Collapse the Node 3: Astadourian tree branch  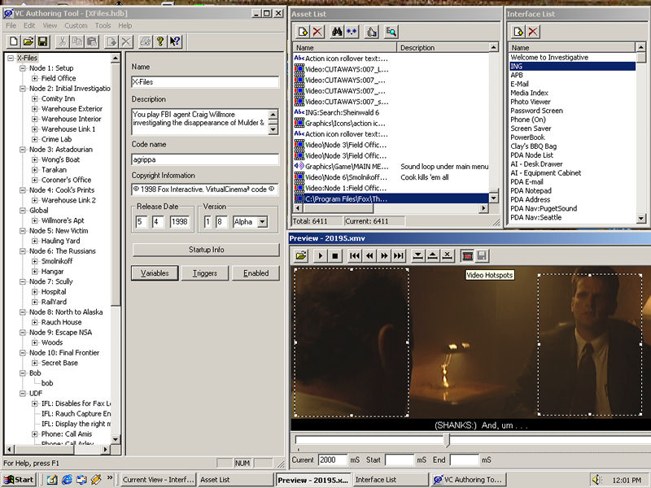23,150
